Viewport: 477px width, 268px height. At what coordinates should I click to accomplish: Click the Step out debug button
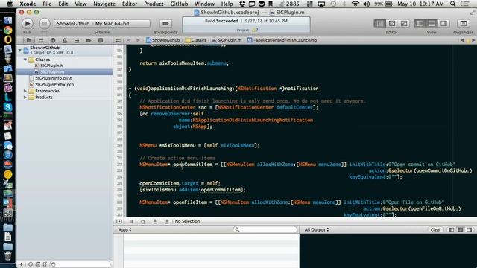(x=167, y=221)
